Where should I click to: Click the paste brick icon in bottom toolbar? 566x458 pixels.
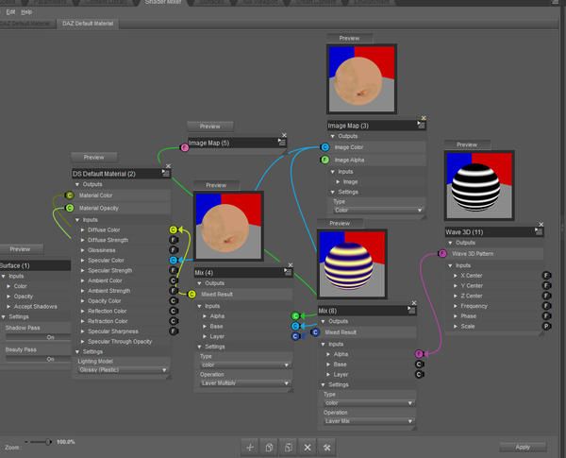[288, 448]
